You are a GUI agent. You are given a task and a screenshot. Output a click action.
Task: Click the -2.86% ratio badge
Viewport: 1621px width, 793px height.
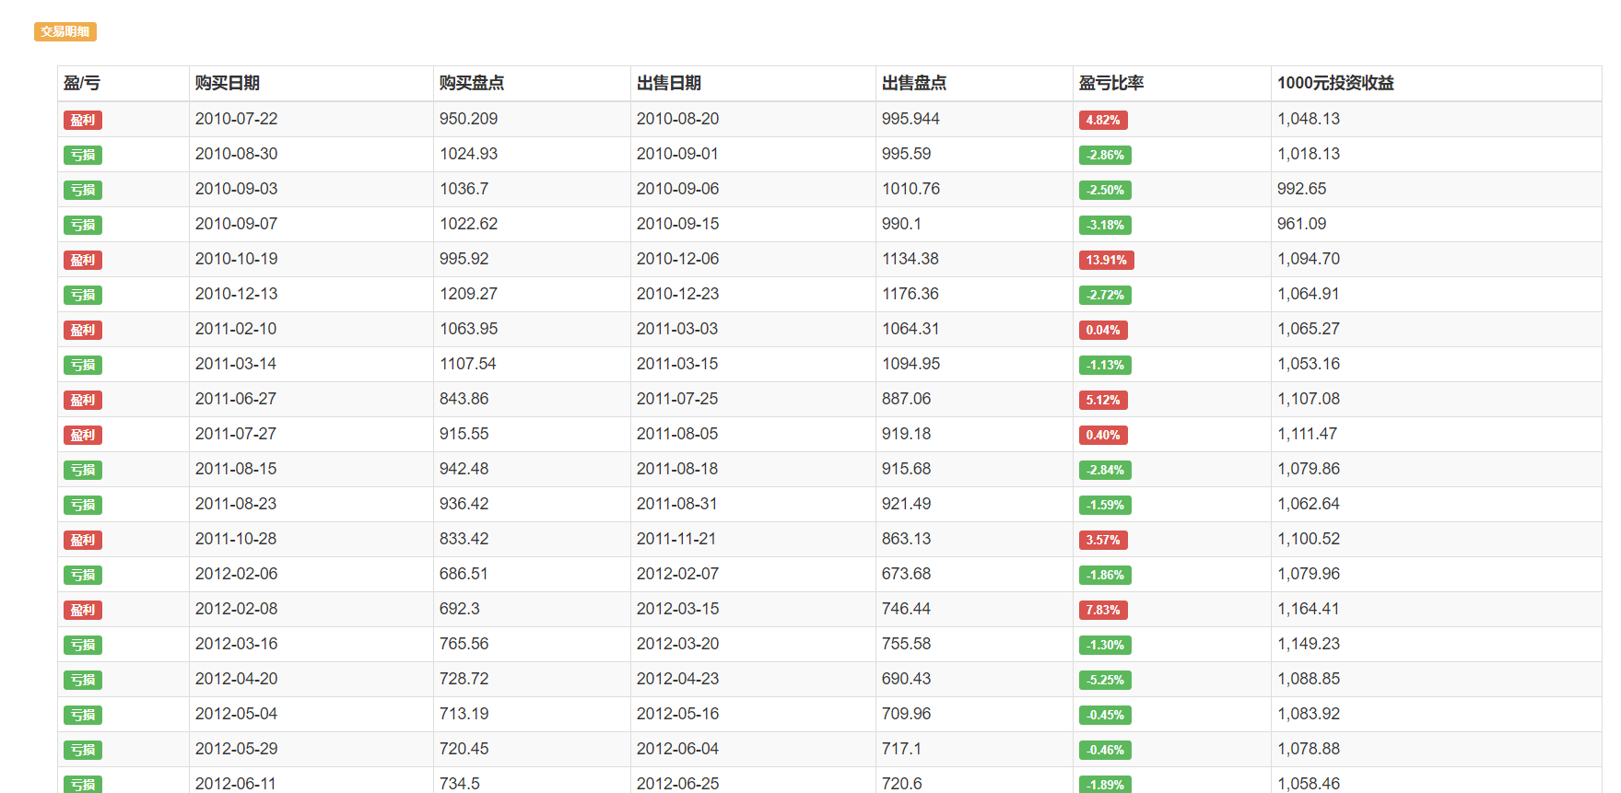pyautogui.click(x=1105, y=155)
